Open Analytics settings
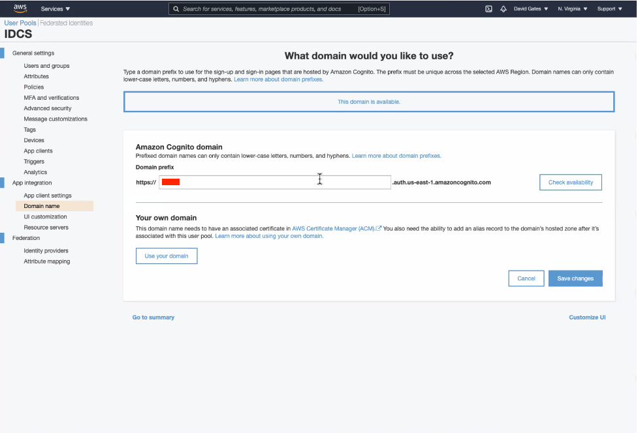Screen dimensions: 638x433 click(x=35, y=172)
